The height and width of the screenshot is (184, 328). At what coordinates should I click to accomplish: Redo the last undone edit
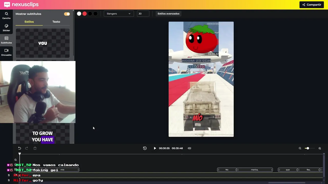coord(27,148)
